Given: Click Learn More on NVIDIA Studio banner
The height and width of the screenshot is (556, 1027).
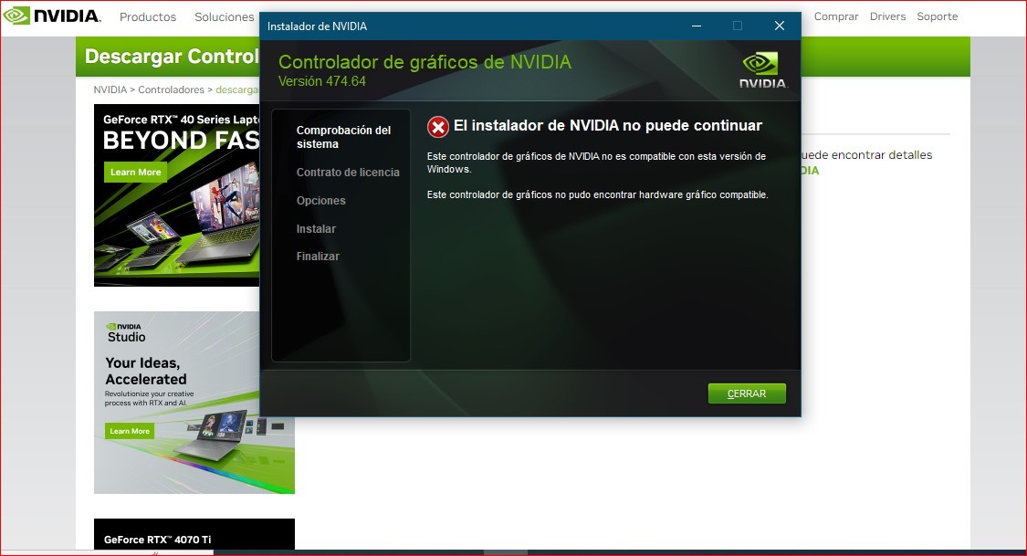Looking at the screenshot, I should (130, 431).
